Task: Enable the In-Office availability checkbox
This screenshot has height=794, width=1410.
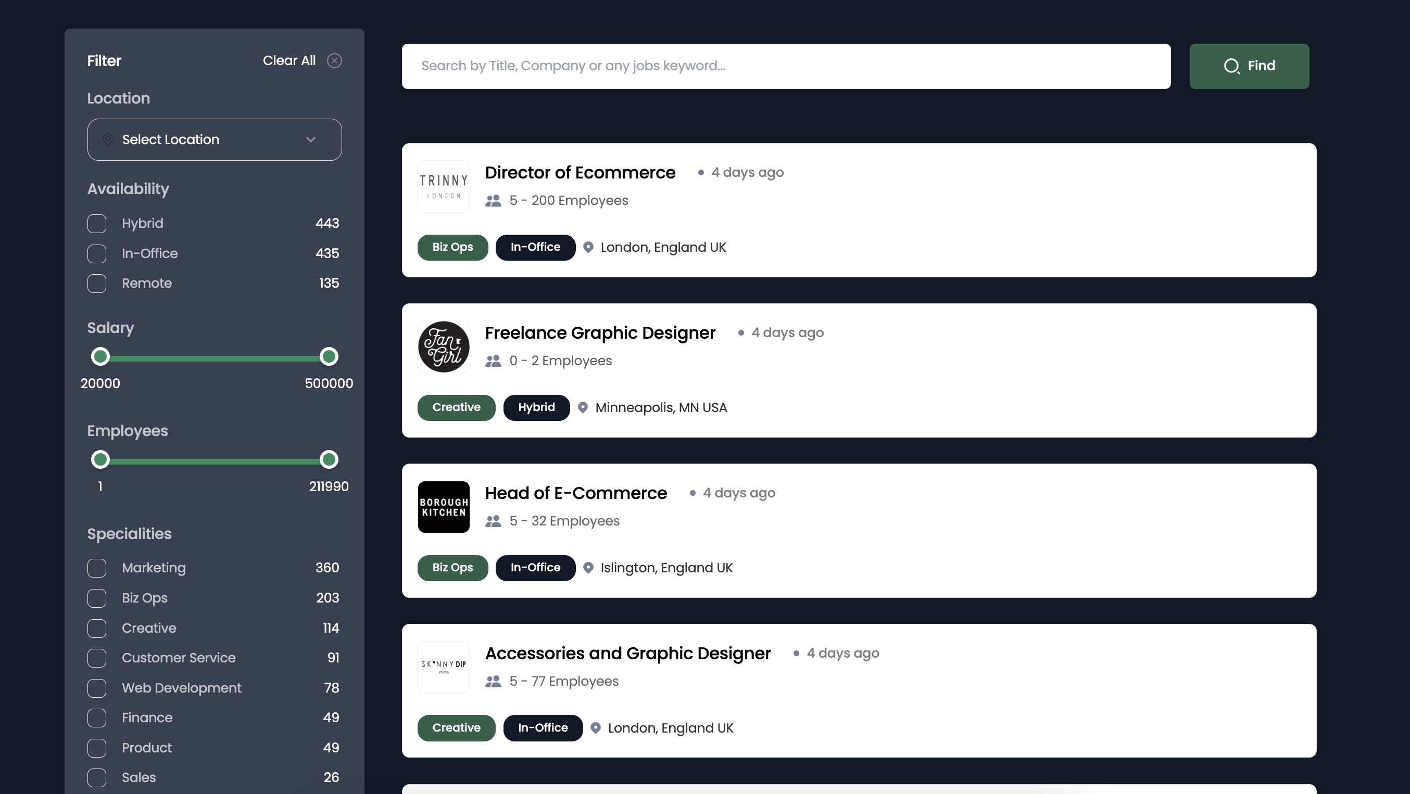Action: pos(97,254)
